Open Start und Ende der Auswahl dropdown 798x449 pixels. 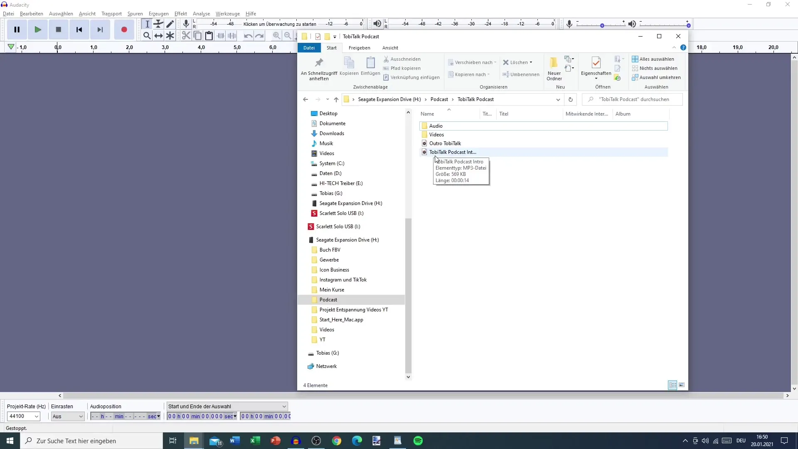coord(227,407)
